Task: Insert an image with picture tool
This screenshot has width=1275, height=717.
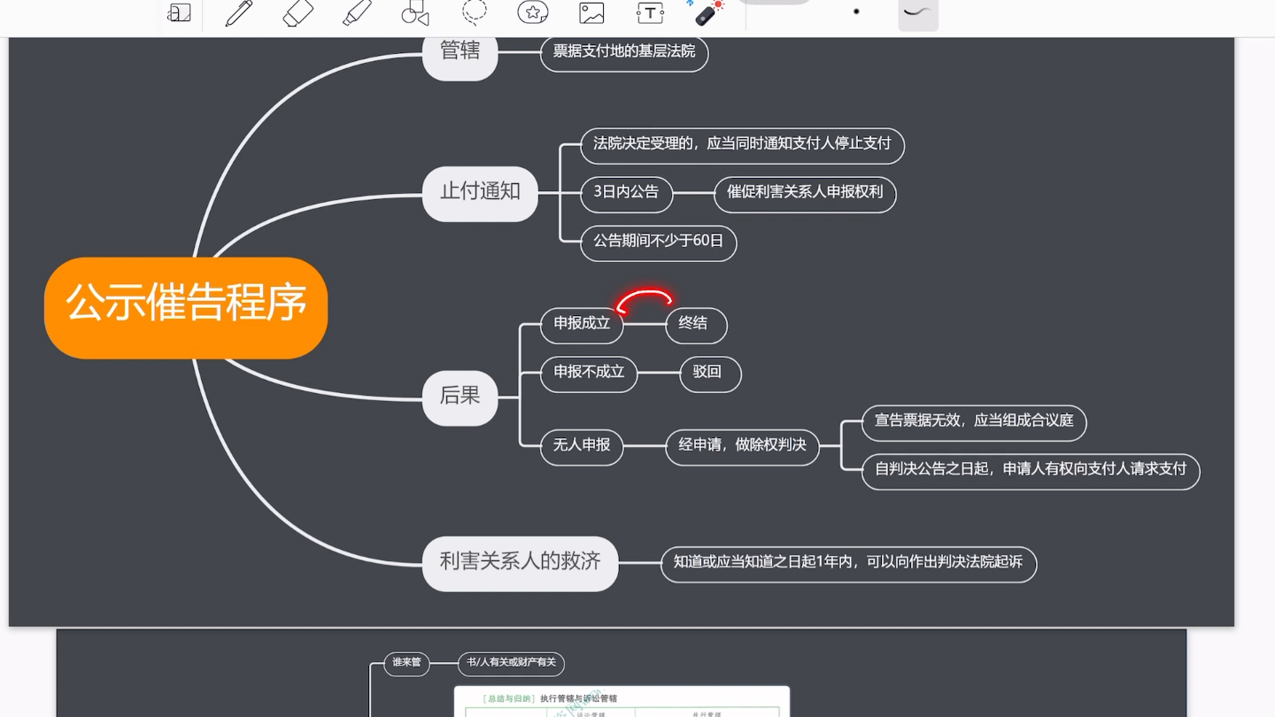Action: point(591,12)
